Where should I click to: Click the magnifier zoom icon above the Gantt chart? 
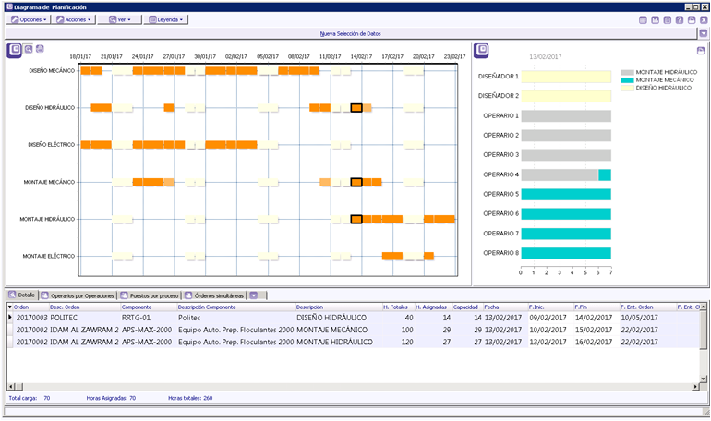click(x=29, y=49)
